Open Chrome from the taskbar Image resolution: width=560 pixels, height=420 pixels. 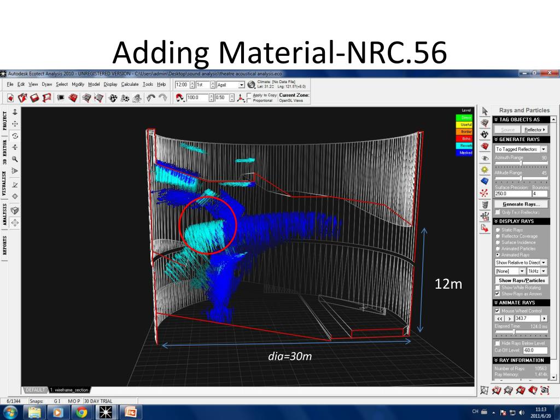(81, 412)
